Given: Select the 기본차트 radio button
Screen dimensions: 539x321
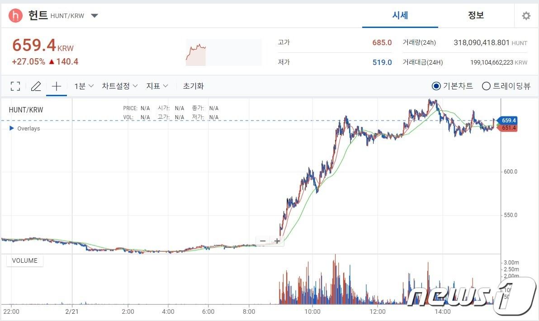Looking at the screenshot, I should (x=436, y=86).
